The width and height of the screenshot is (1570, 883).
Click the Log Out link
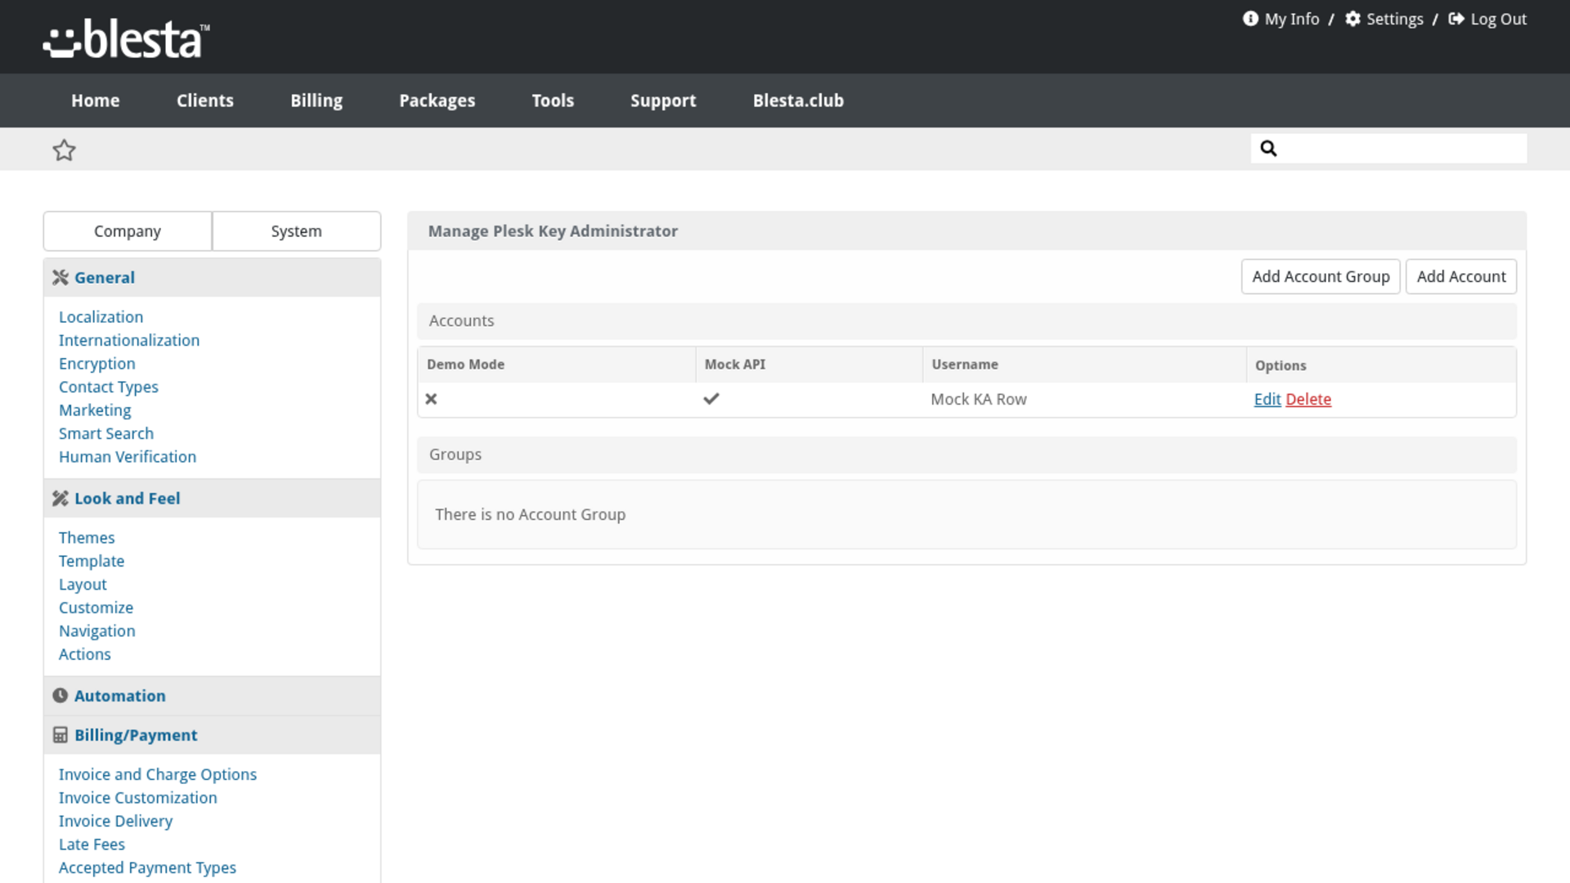pyautogui.click(x=1499, y=19)
